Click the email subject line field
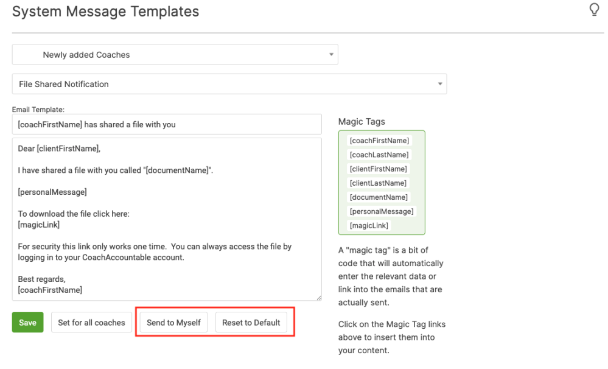 pyautogui.click(x=166, y=124)
